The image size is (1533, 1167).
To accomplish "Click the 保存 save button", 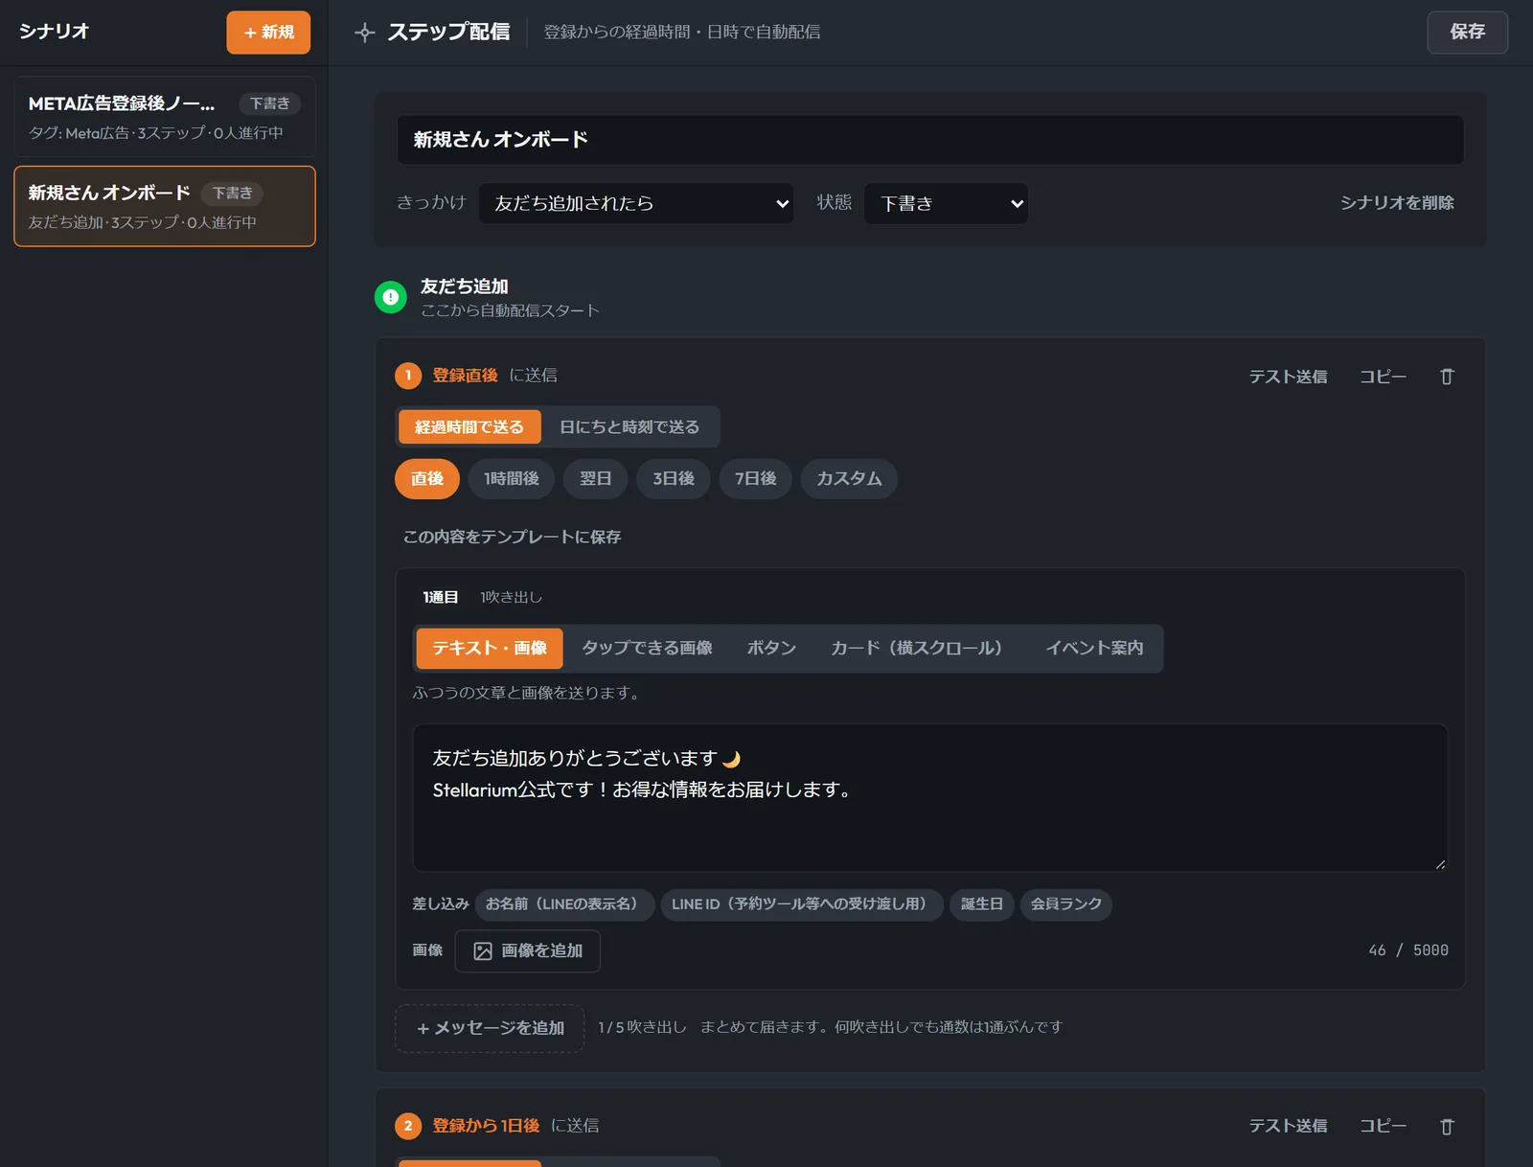I will click(1467, 33).
